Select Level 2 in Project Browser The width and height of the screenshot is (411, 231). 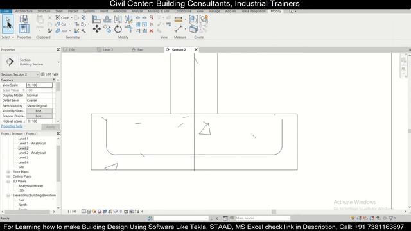[x=23, y=148]
